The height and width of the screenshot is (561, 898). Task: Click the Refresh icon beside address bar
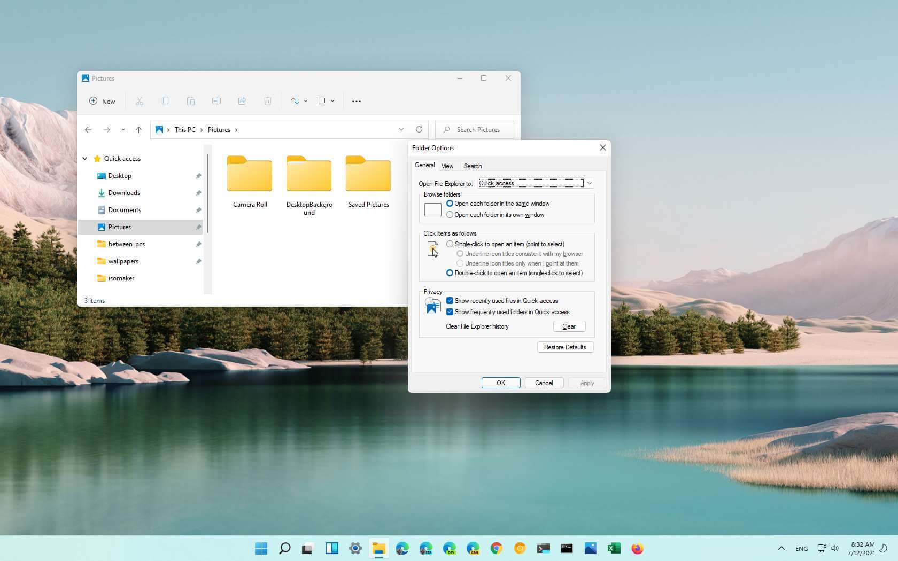coord(419,130)
